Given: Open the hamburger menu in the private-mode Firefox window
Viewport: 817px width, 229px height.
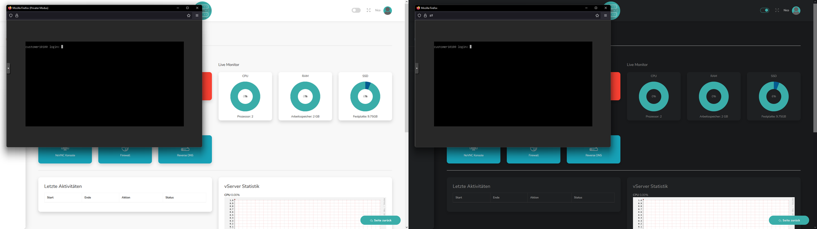Looking at the screenshot, I should click(197, 16).
